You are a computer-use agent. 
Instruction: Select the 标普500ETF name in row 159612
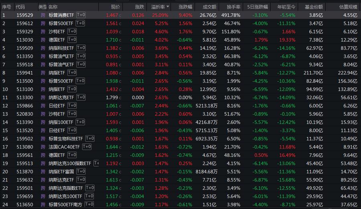[x=61, y=24]
